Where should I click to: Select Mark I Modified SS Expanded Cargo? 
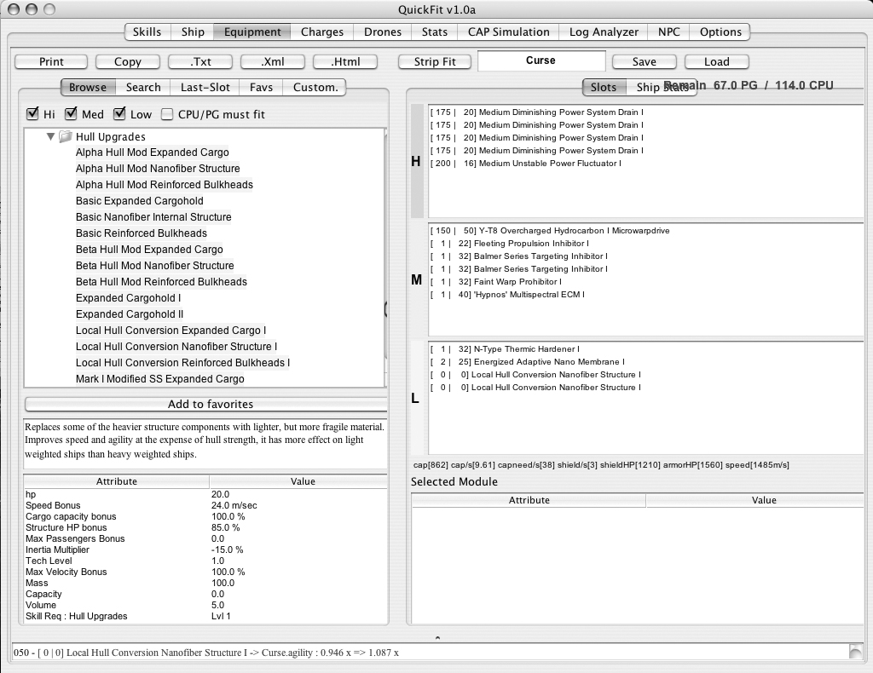click(x=159, y=379)
